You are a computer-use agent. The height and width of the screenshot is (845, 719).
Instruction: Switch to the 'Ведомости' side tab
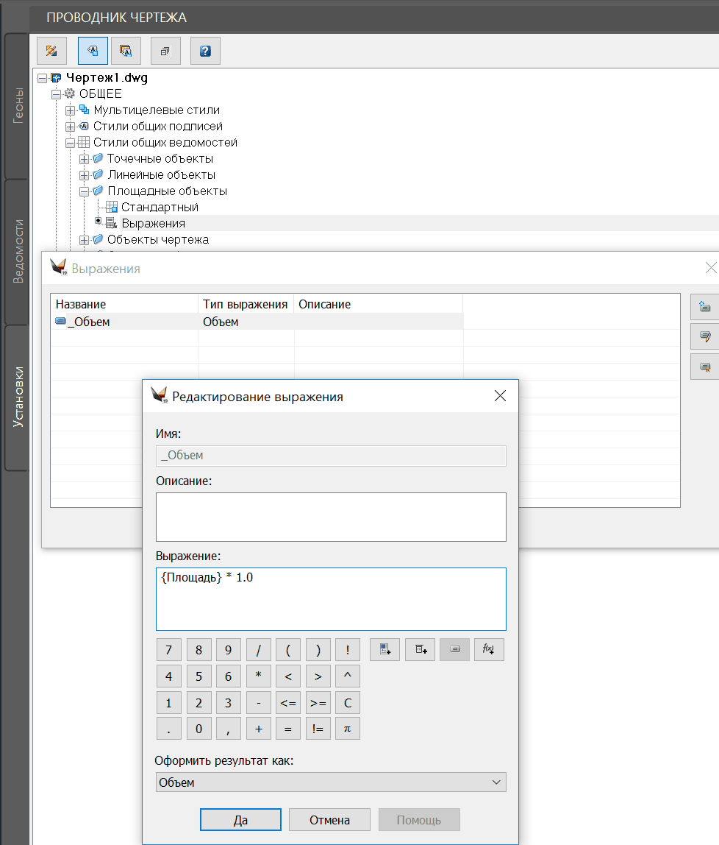(18, 251)
